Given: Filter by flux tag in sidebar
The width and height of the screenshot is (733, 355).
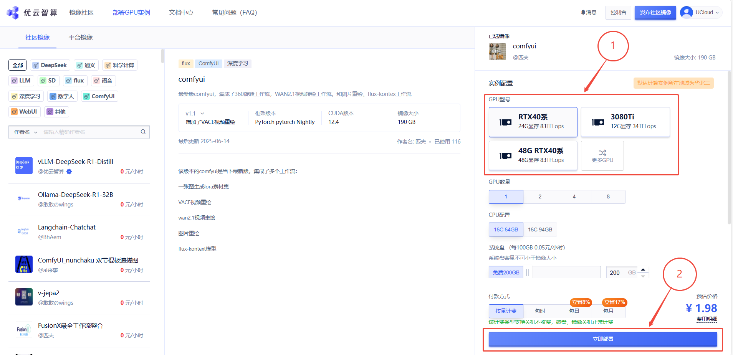Looking at the screenshot, I should [x=75, y=81].
